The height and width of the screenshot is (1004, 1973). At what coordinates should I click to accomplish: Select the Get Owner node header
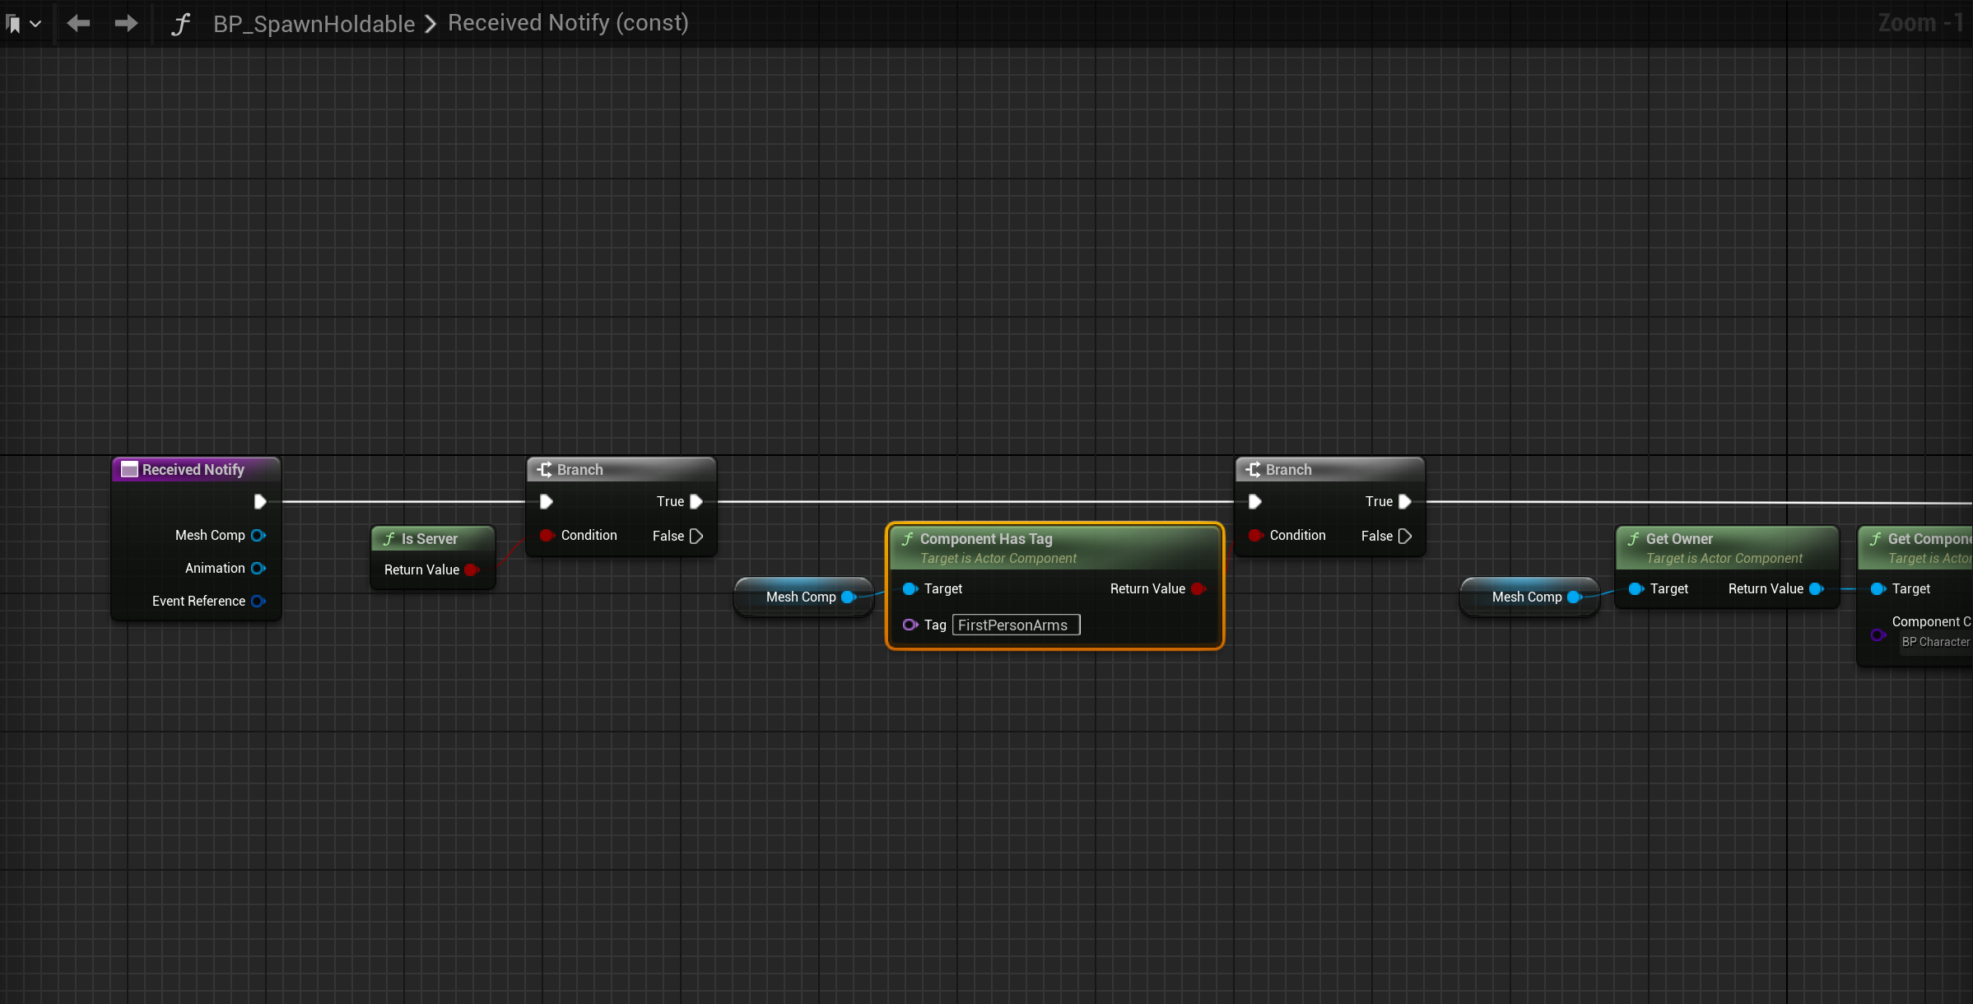click(x=1679, y=539)
